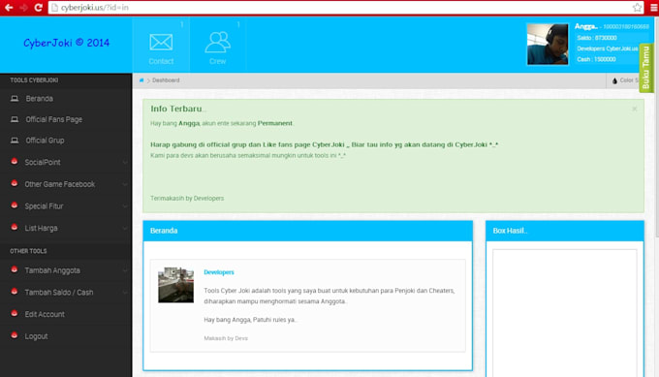Select Other Game Facebook in sidebar

(x=60, y=184)
